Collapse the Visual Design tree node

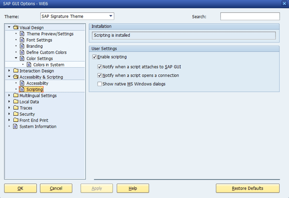[x=9, y=27]
